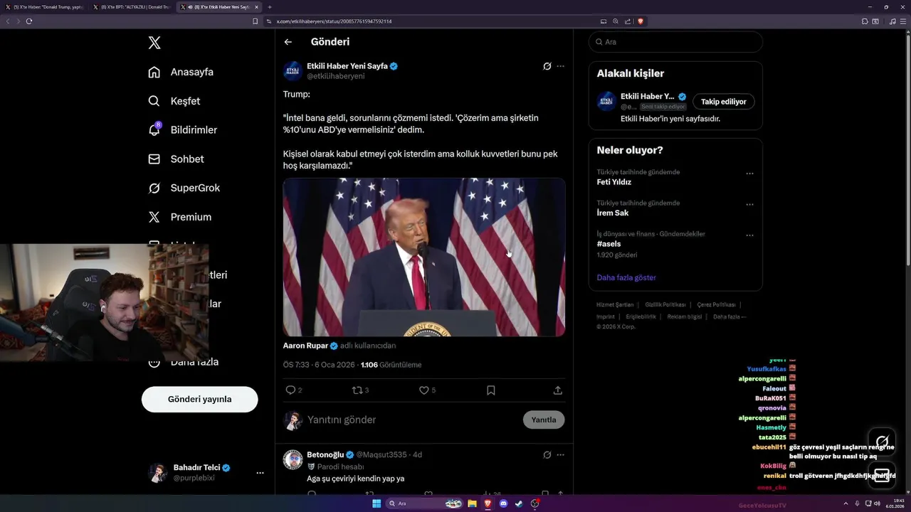Open Betonoğlu reply author profile
911x512 pixels.
coord(325,454)
